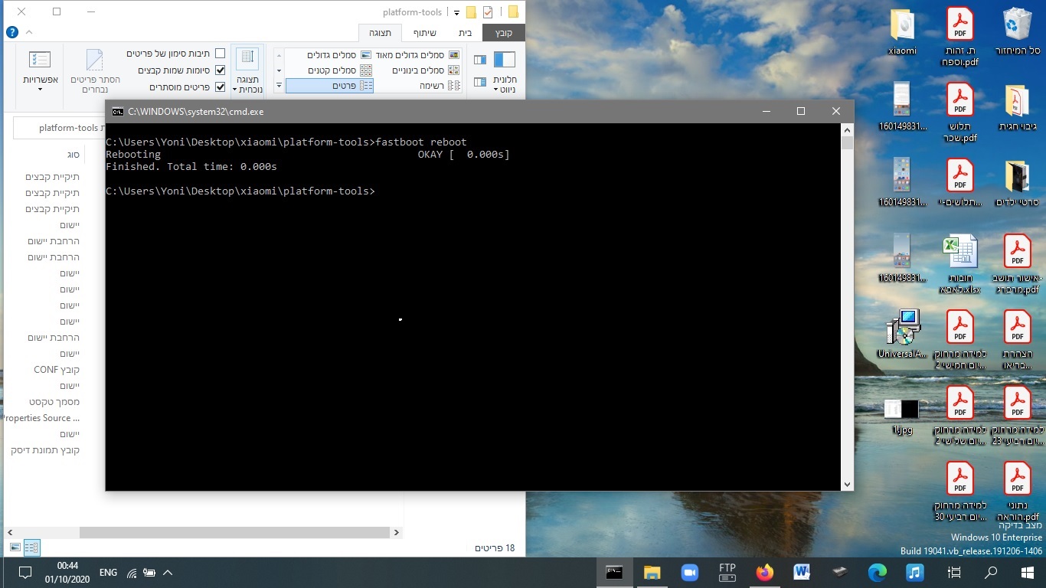1046x588 pixels.
Task: Select the קובץ תמונת דיסק type row
Action: [45, 450]
